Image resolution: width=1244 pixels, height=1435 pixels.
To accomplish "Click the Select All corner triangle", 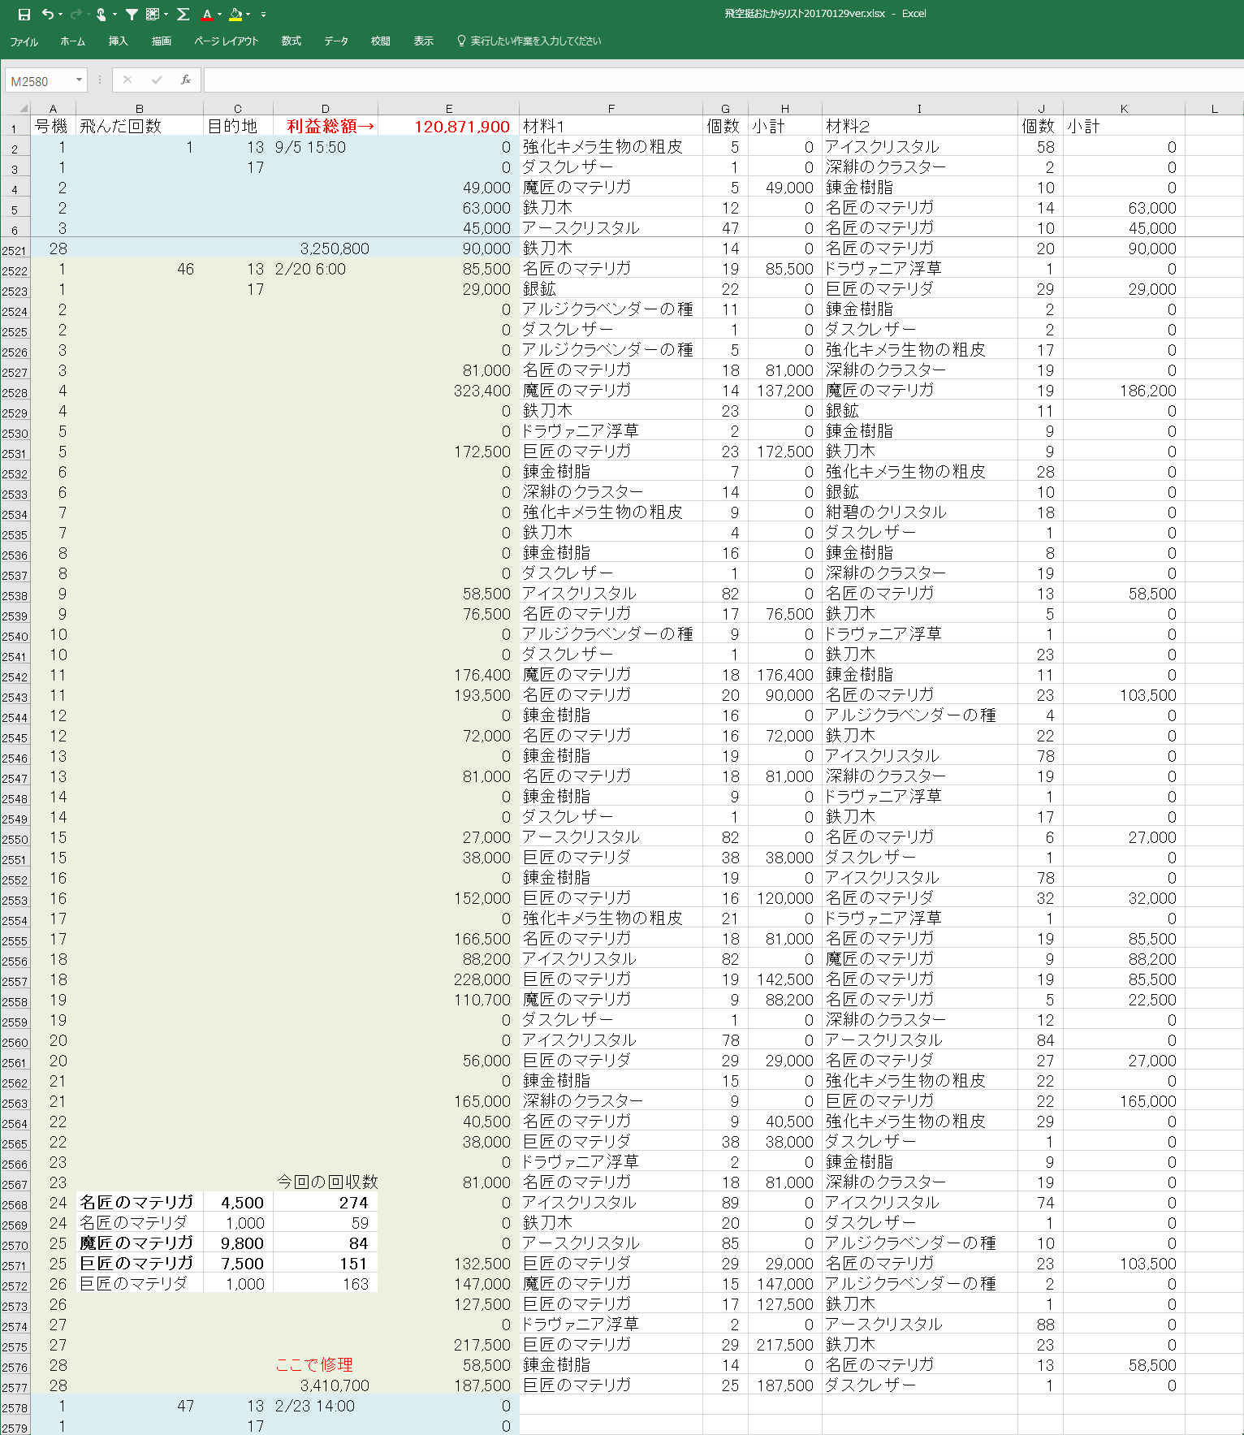I will (24, 108).
